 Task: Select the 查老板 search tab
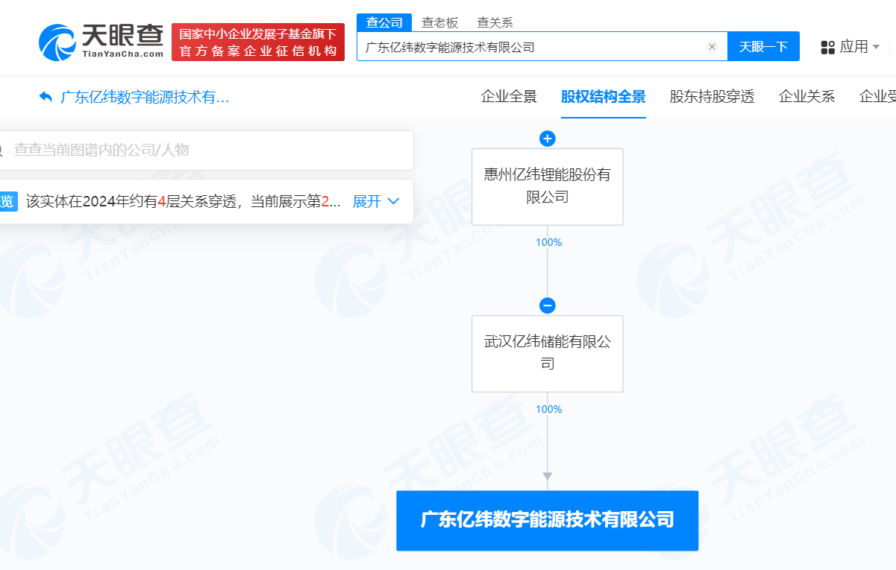tap(440, 22)
